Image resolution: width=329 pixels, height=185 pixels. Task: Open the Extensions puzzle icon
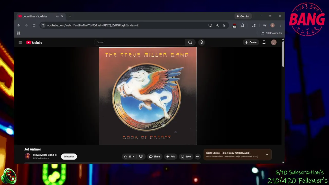[x=242, y=25]
